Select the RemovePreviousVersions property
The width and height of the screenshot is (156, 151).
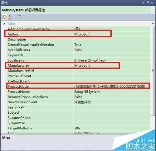pyautogui.click(x=28, y=97)
